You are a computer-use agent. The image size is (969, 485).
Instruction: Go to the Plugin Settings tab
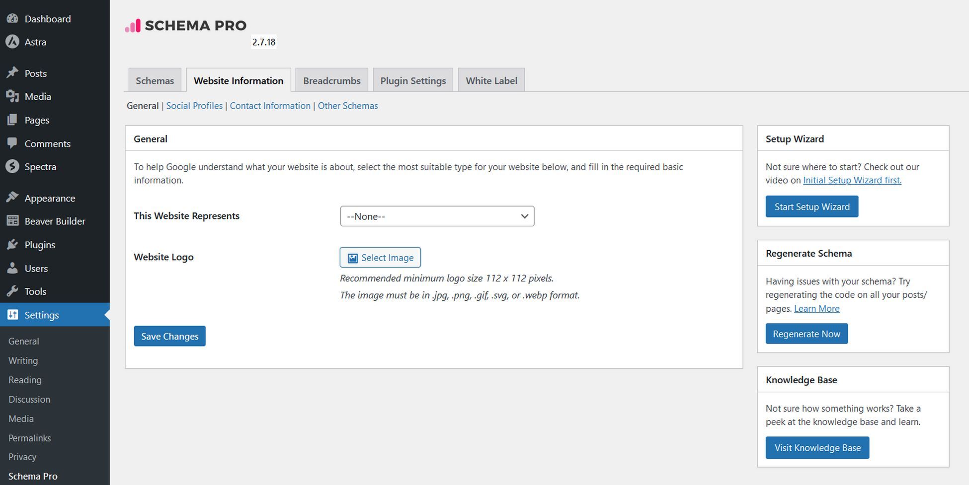tap(413, 80)
